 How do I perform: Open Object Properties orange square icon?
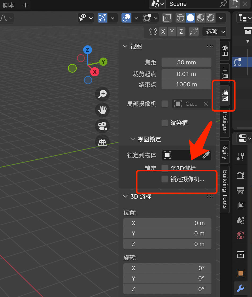[240, 273]
